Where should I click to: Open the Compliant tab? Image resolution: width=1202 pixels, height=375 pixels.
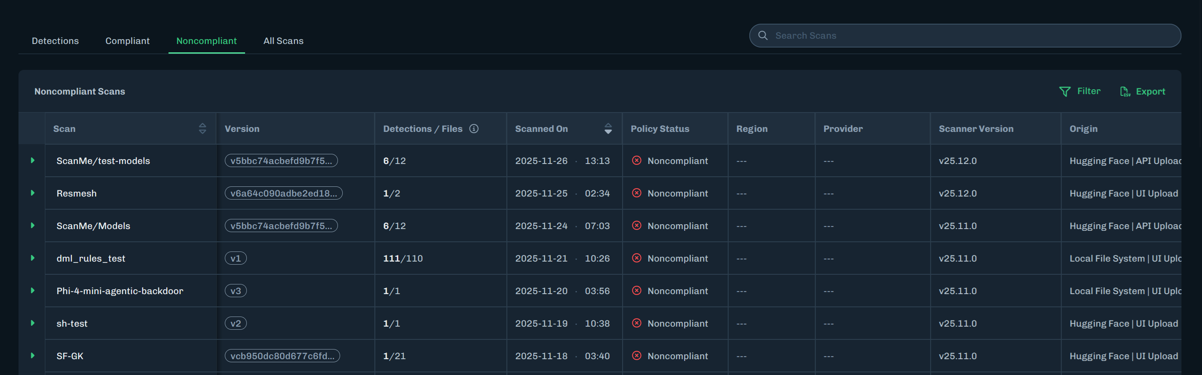tap(128, 41)
